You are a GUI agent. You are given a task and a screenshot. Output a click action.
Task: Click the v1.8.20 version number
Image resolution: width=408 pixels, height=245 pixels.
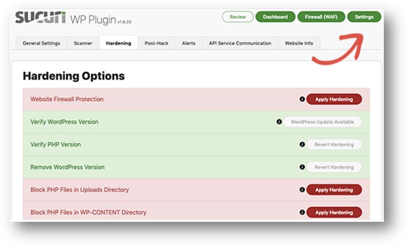click(124, 22)
